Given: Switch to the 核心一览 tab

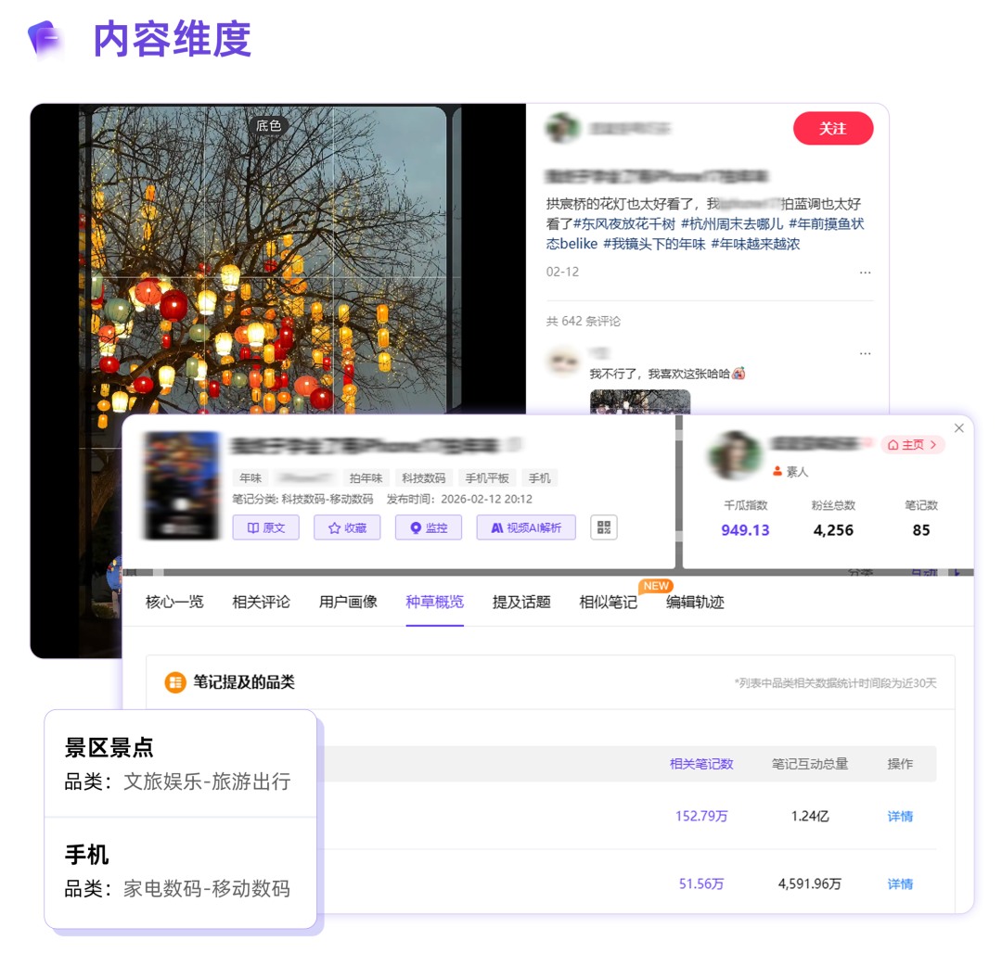Looking at the screenshot, I should click(x=174, y=603).
